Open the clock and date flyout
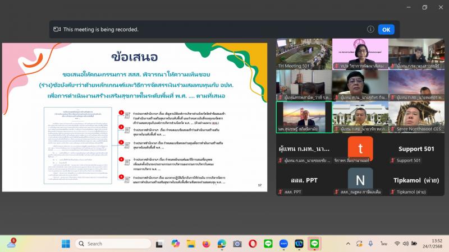449x252 pixels. (x=432, y=244)
